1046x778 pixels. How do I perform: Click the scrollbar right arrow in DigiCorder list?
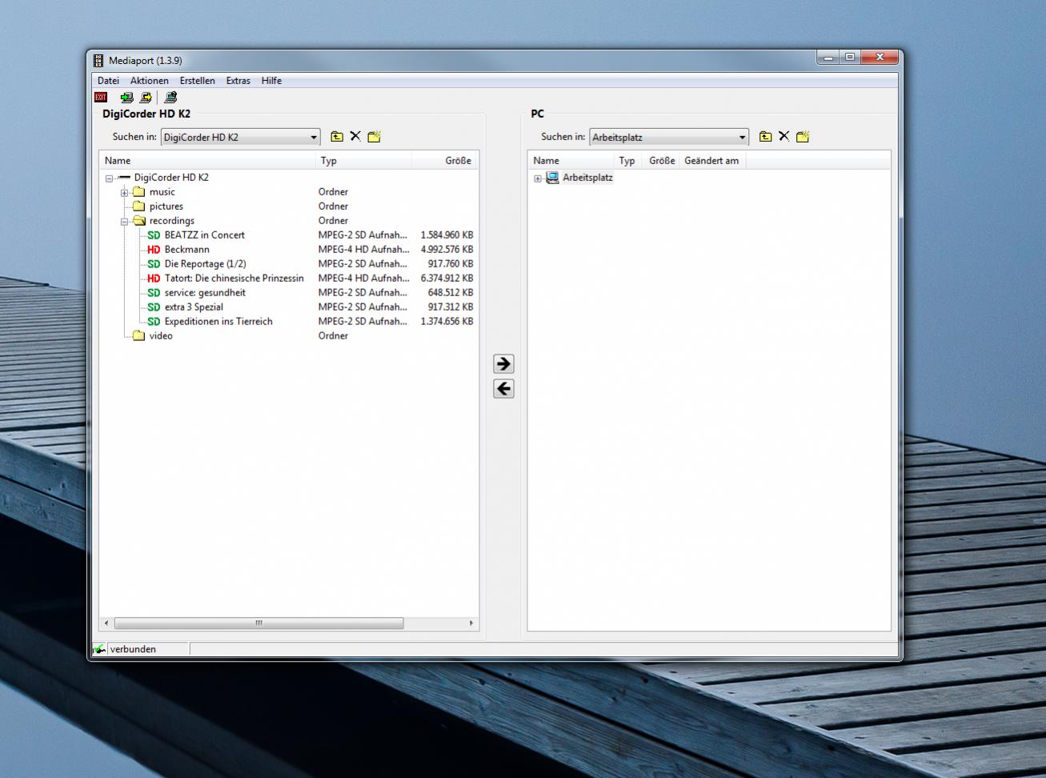click(x=471, y=623)
